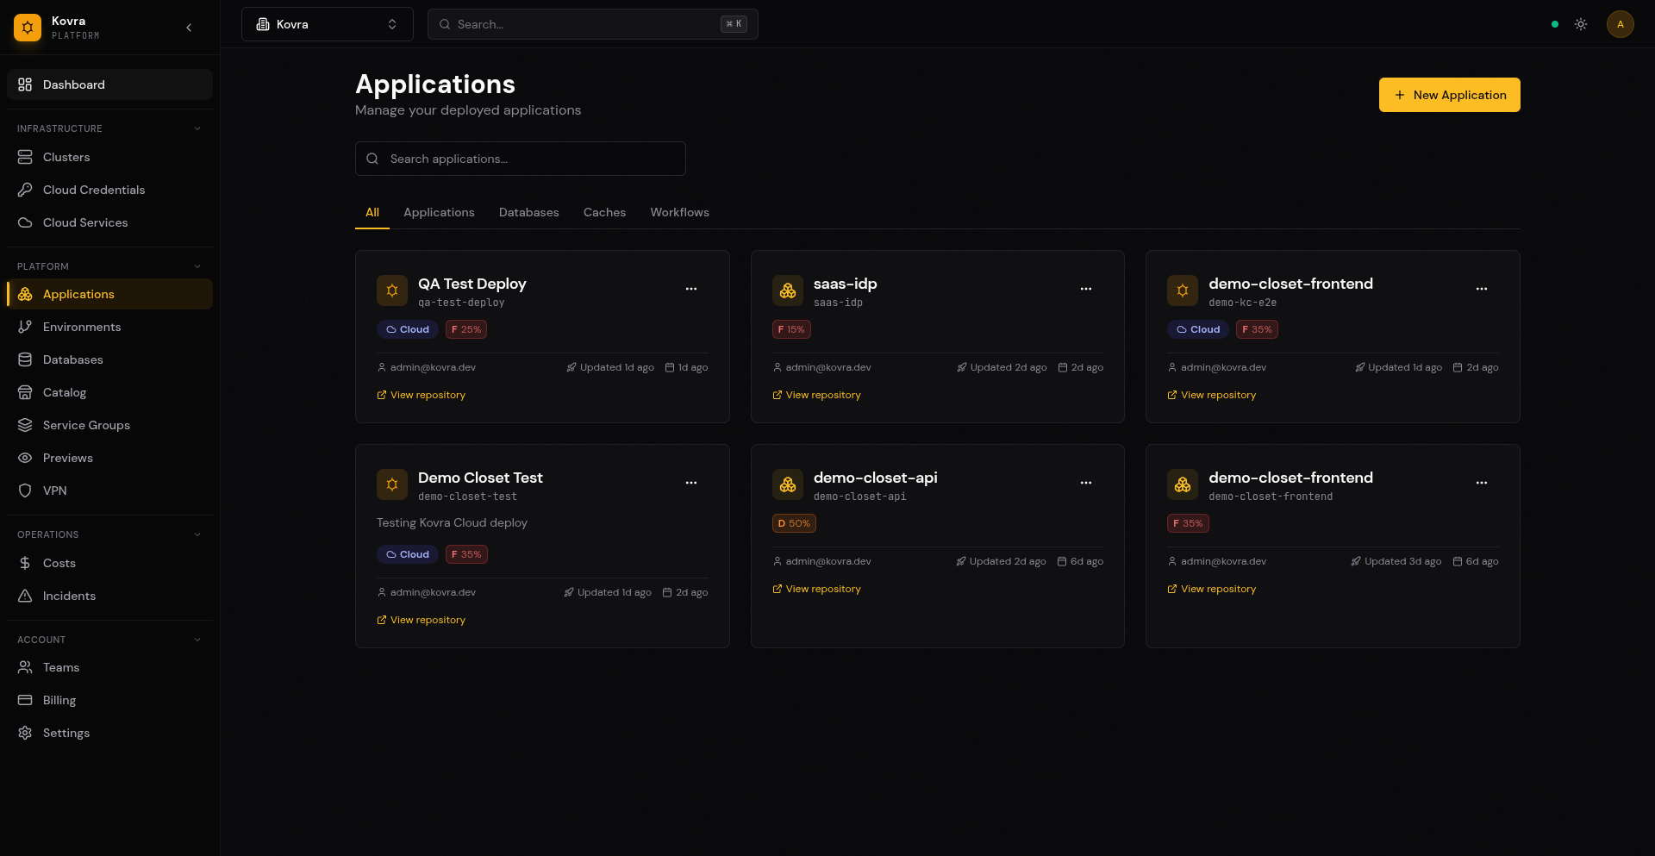Switch to the Caches tab
Screen dimensions: 1655x856
pyautogui.click(x=604, y=212)
